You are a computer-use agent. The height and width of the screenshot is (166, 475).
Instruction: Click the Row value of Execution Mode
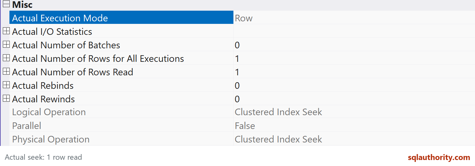243,18
